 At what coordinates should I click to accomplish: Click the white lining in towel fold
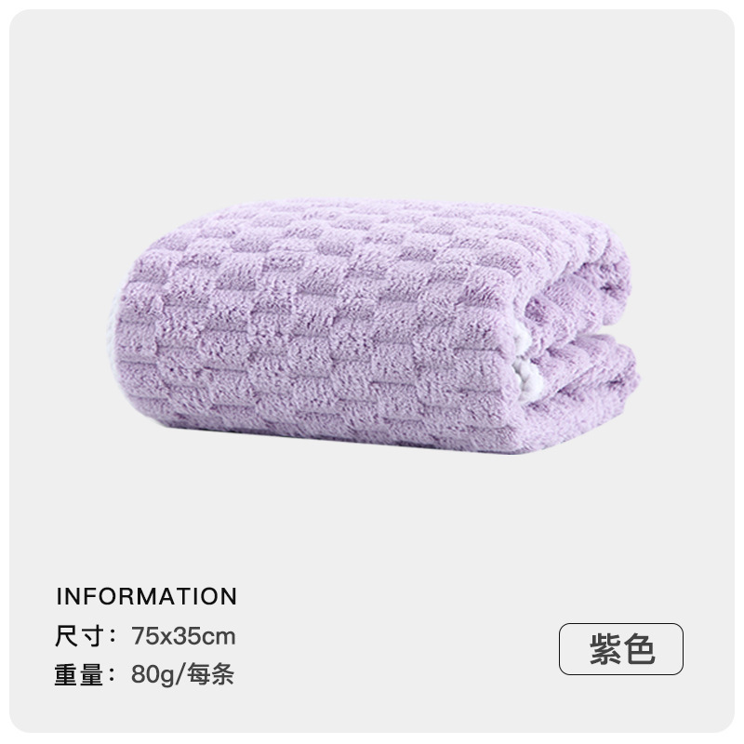click(526, 367)
